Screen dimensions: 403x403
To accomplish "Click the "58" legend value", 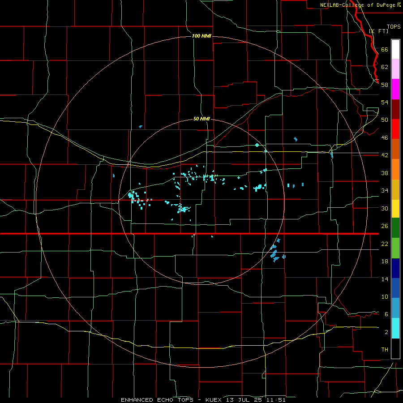I will pyautogui.click(x=385, y=85).
